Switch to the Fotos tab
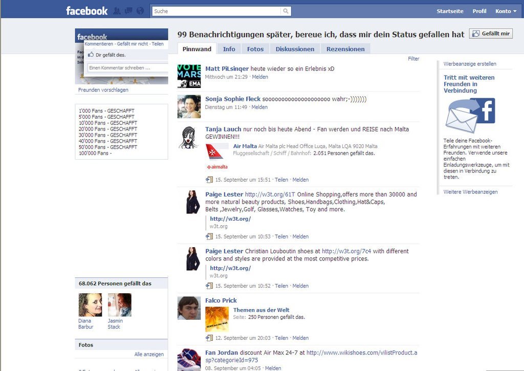 pyautogui.click(x=255, y=49)
